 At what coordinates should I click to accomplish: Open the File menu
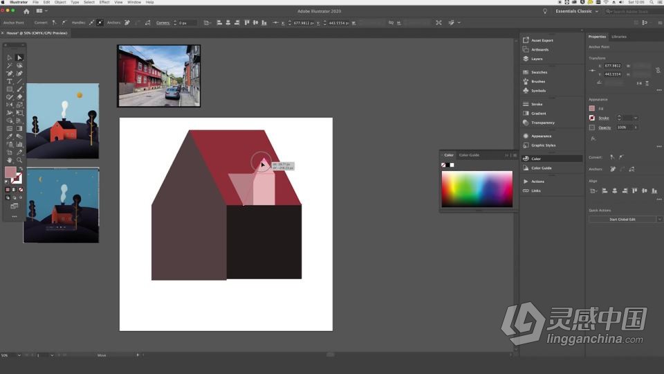(x=35, y=2)
